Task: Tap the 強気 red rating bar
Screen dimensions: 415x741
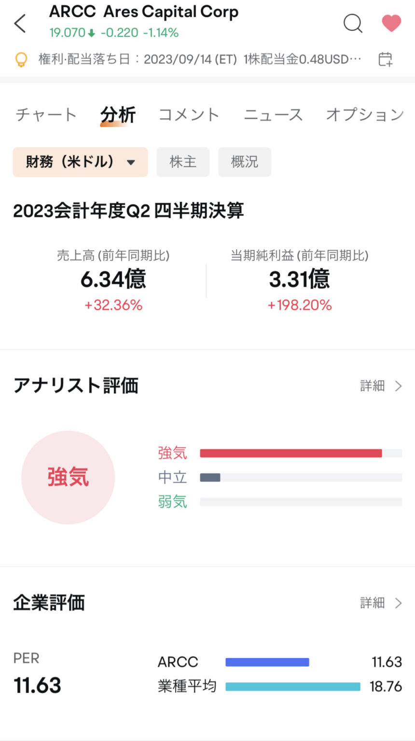Action: (290, 453)
